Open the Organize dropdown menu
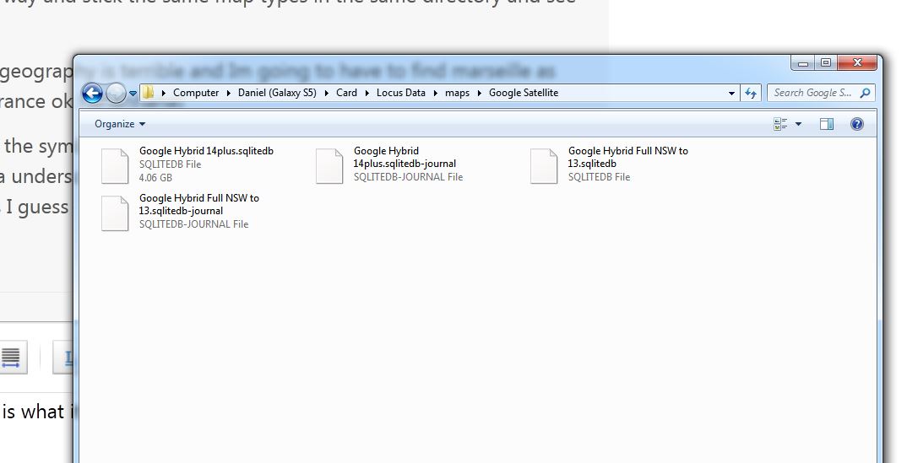This screenshot has width=907, height=463. pos(120,124)
